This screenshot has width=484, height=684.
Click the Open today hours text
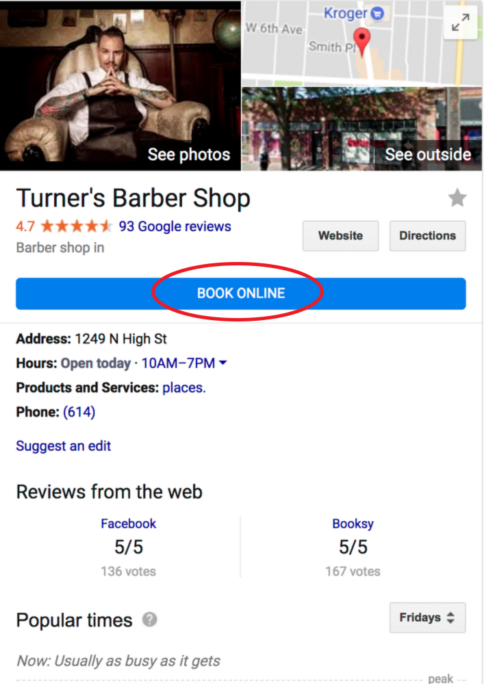tap(96, 363)
